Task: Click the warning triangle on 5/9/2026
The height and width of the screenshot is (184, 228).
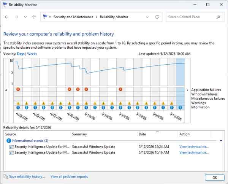Action: point(155,103)
